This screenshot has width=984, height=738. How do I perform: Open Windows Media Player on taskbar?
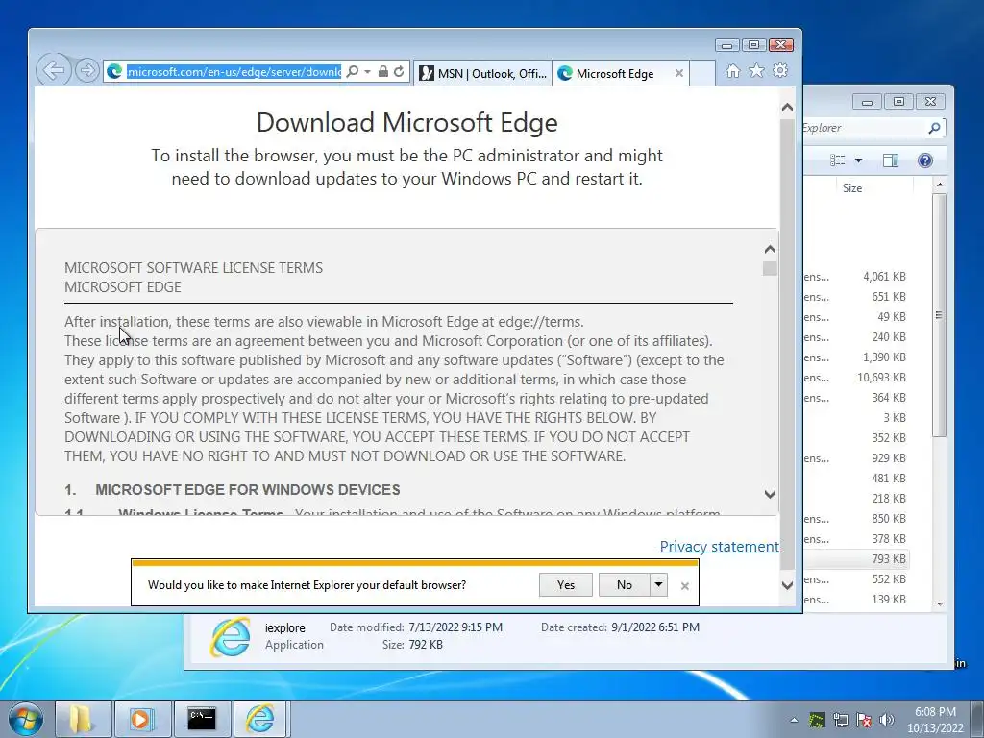click(142, 719)
